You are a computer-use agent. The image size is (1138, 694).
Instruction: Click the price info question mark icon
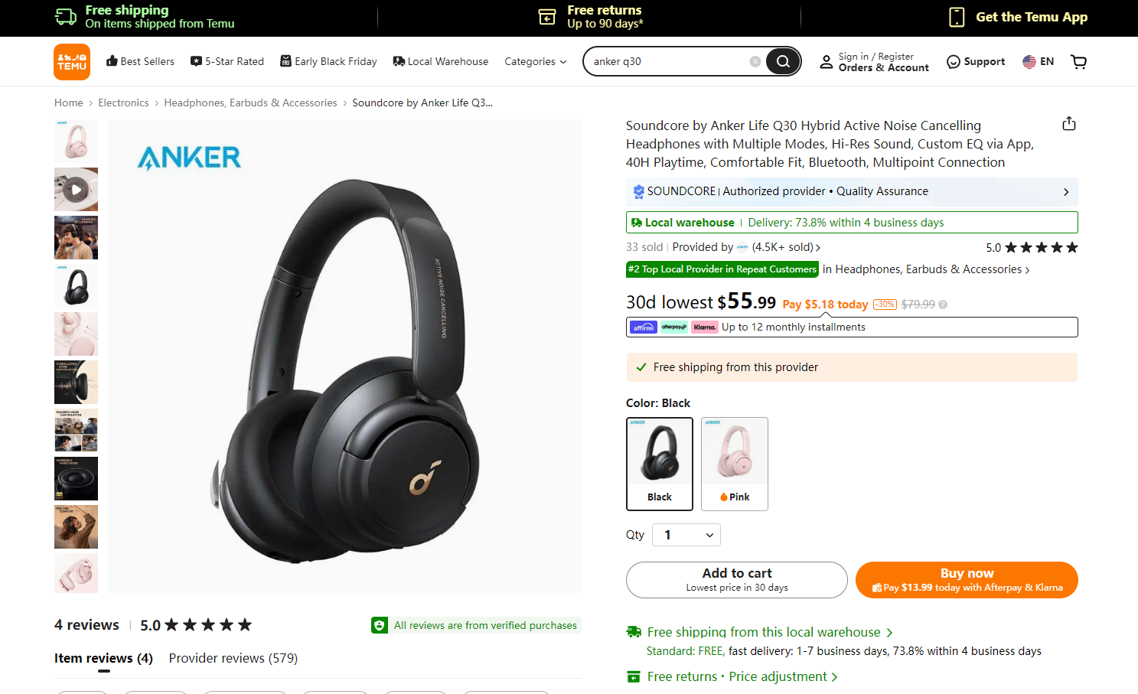(x=943, y=305)
